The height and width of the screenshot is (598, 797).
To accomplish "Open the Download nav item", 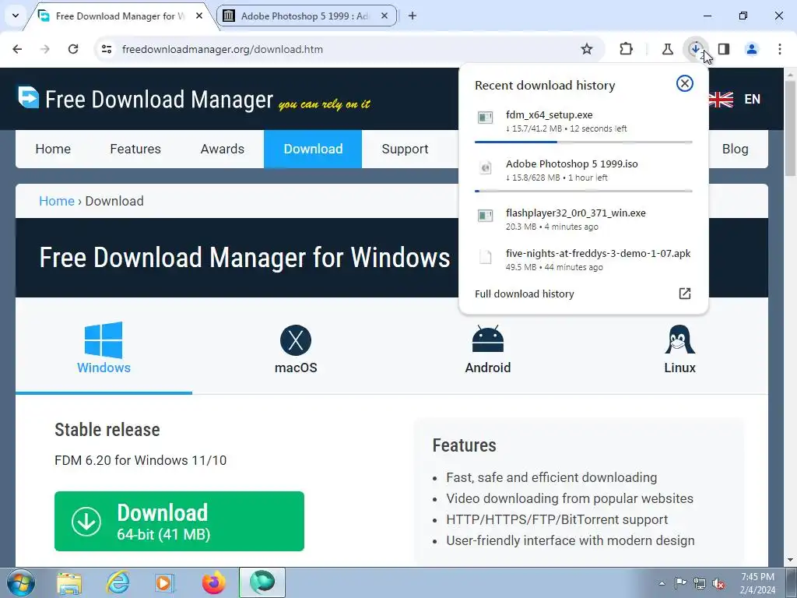I will [313, 149].
